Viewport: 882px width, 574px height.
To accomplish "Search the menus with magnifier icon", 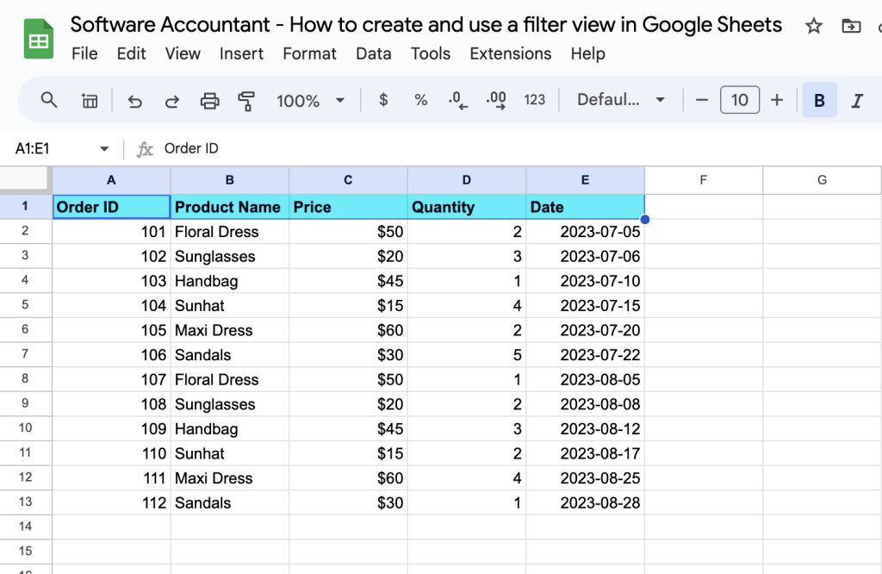I will click(x=49, y=100).
